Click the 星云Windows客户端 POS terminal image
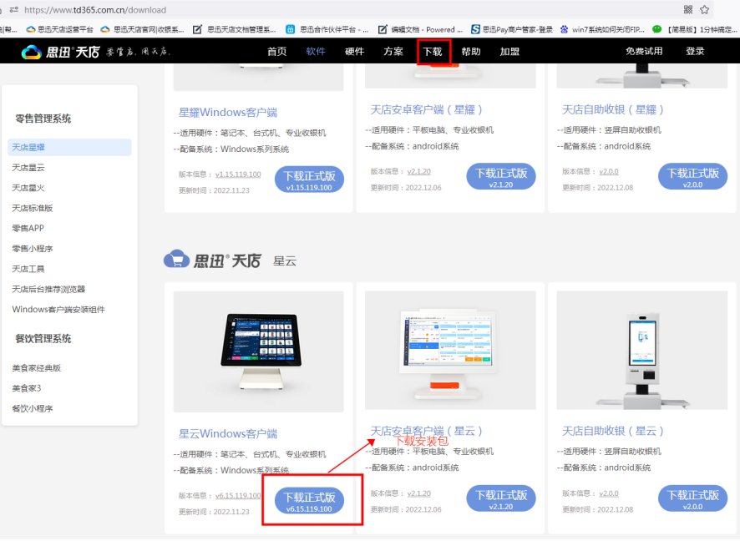The image size is (740, 541). point(259,351)
